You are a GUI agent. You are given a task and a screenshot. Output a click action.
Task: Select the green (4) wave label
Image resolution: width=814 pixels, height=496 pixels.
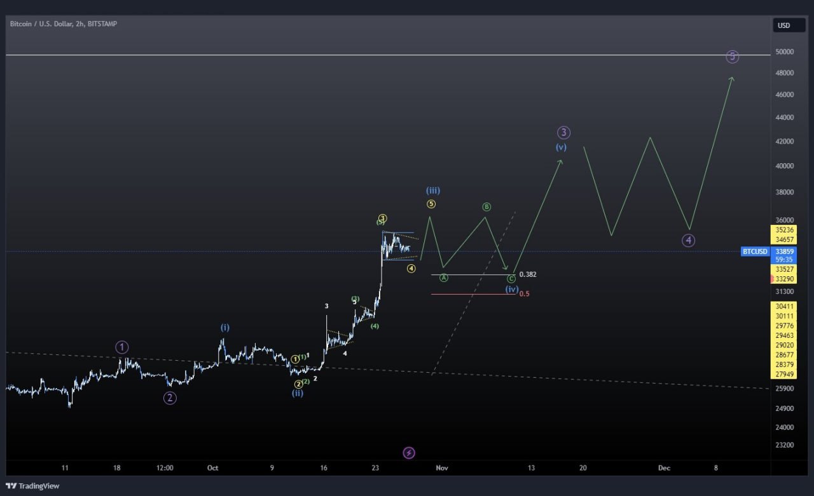(x=375, y=326)
